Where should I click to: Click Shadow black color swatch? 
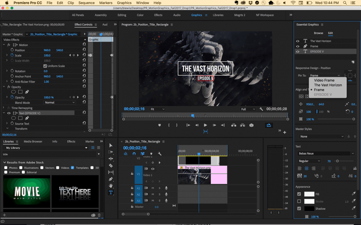(x=309, y=208)
